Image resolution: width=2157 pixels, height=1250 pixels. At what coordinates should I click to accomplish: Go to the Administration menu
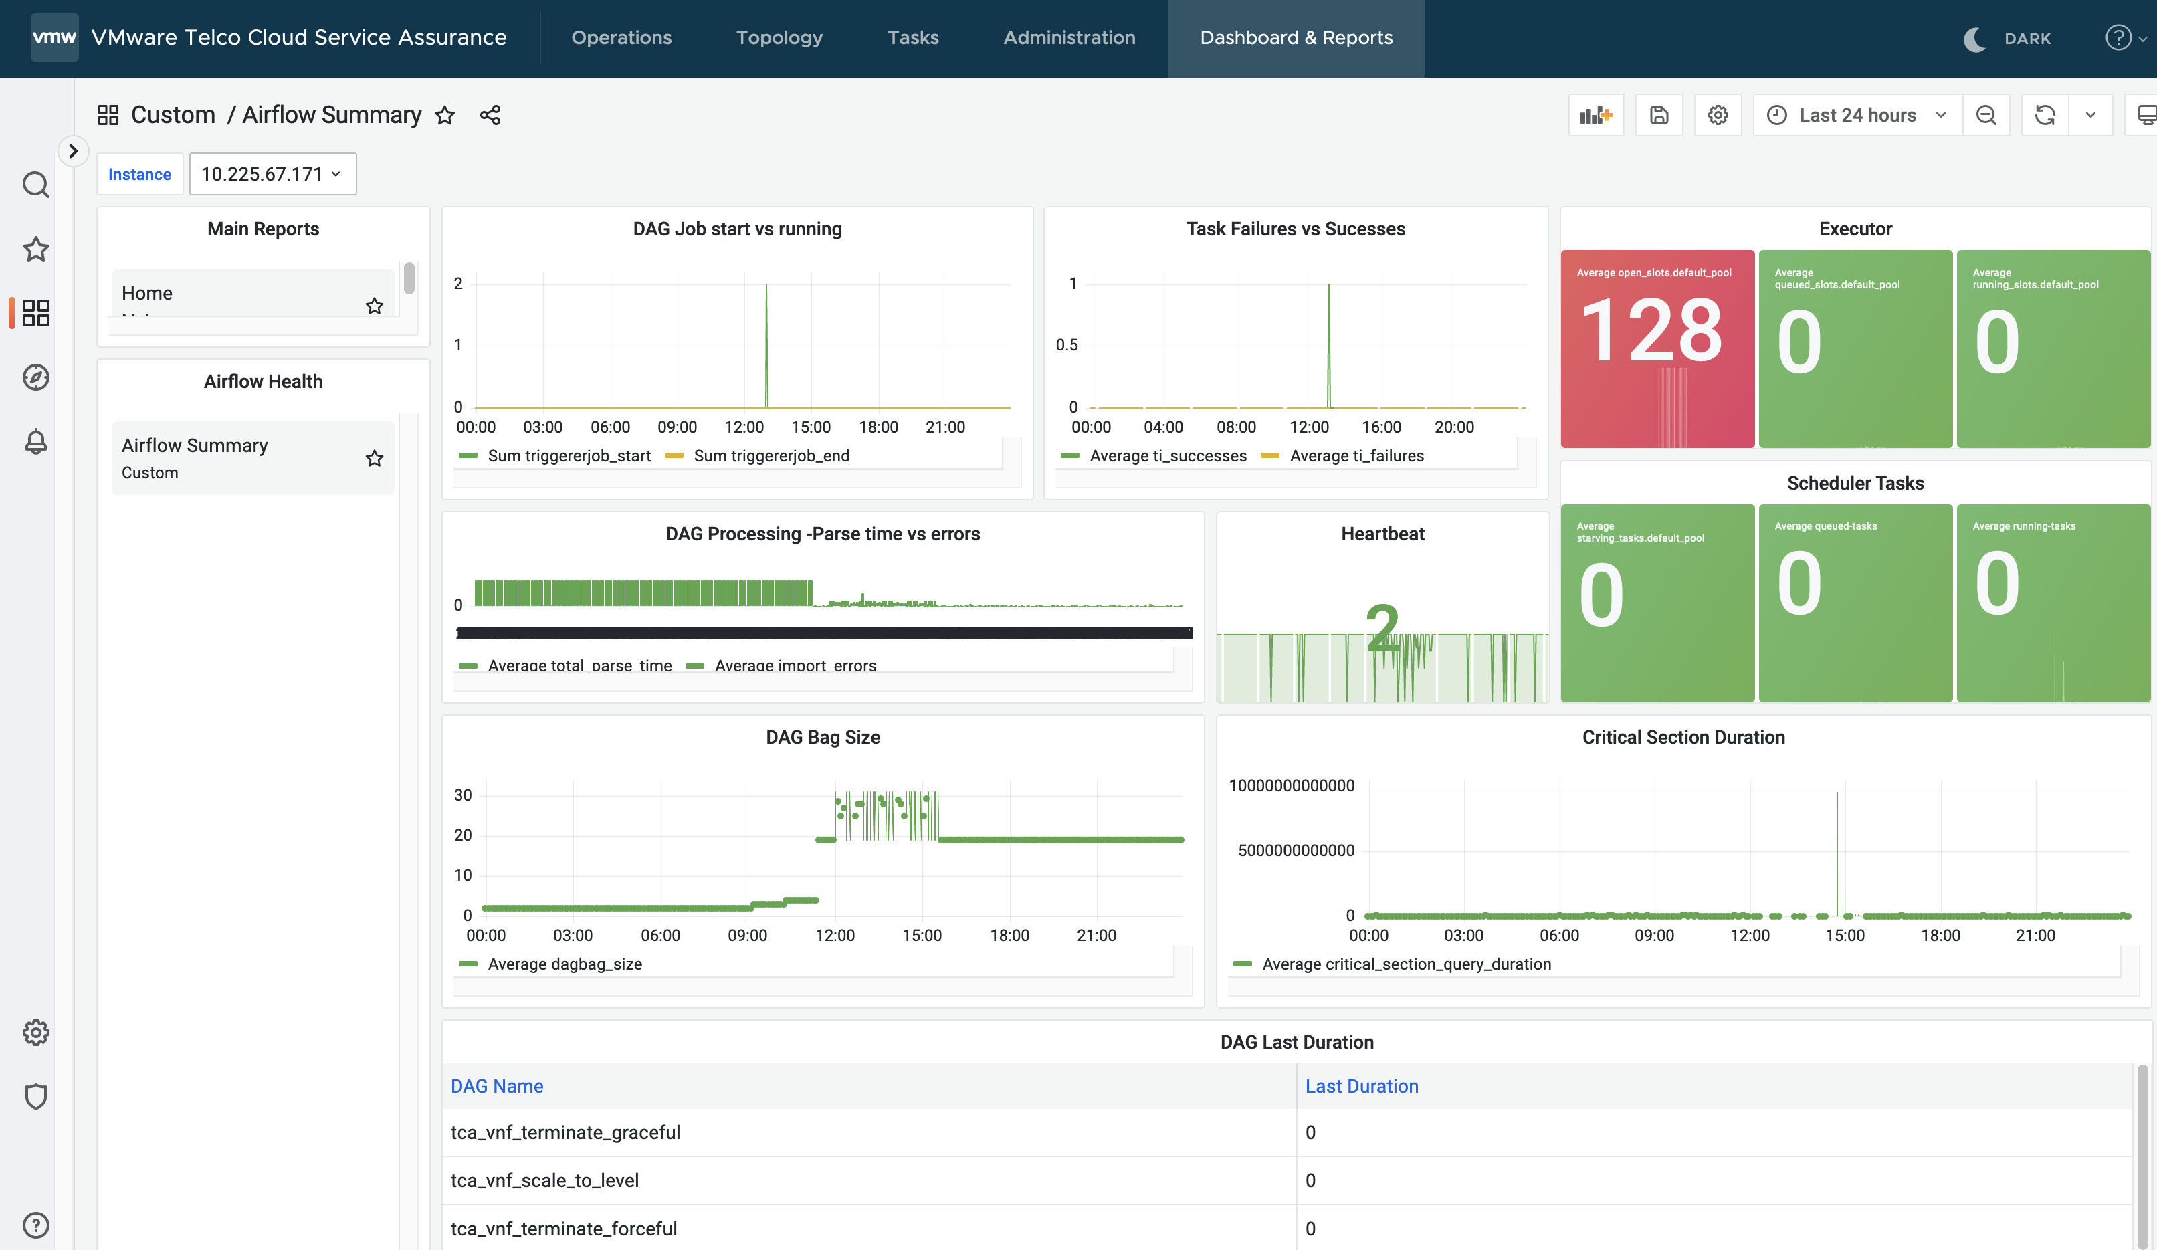(1069, 37)
